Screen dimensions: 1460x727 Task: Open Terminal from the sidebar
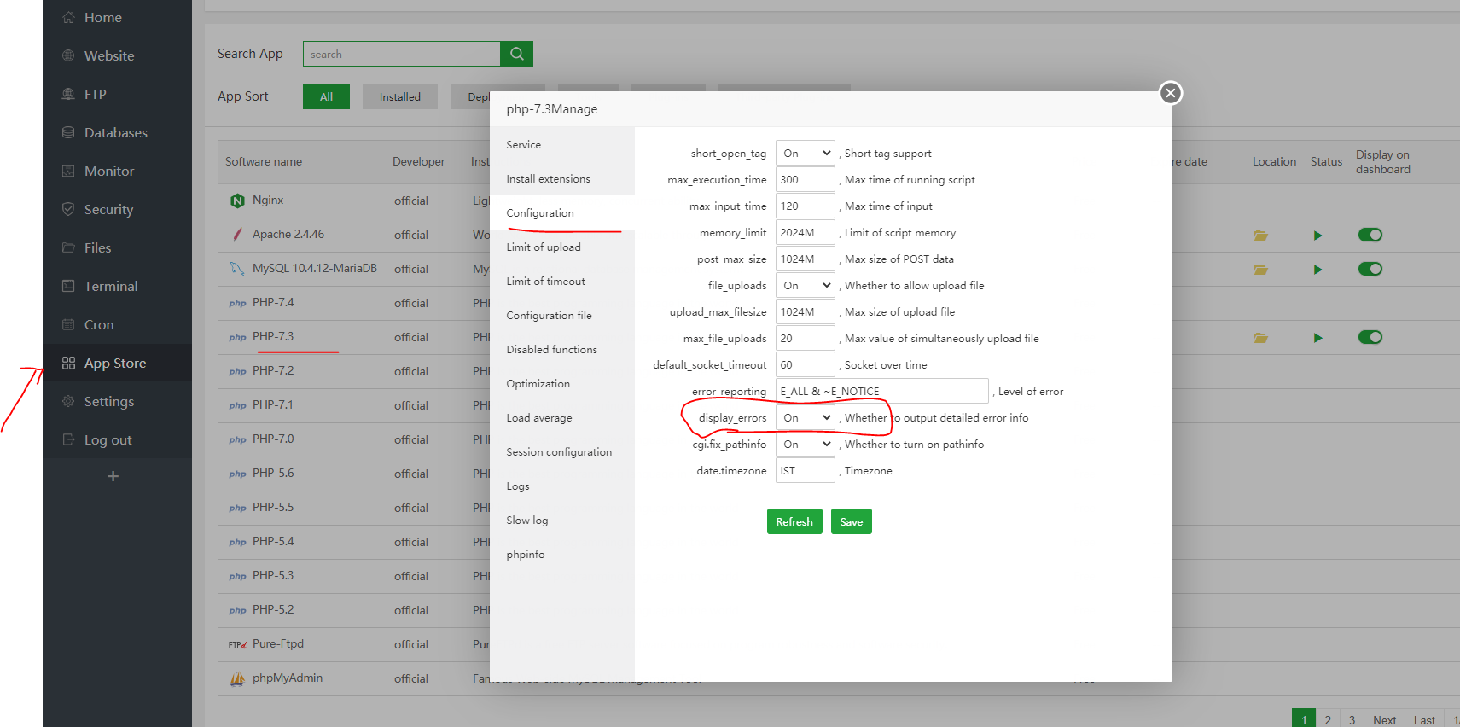pyautogui.click(x=111, y=287)
